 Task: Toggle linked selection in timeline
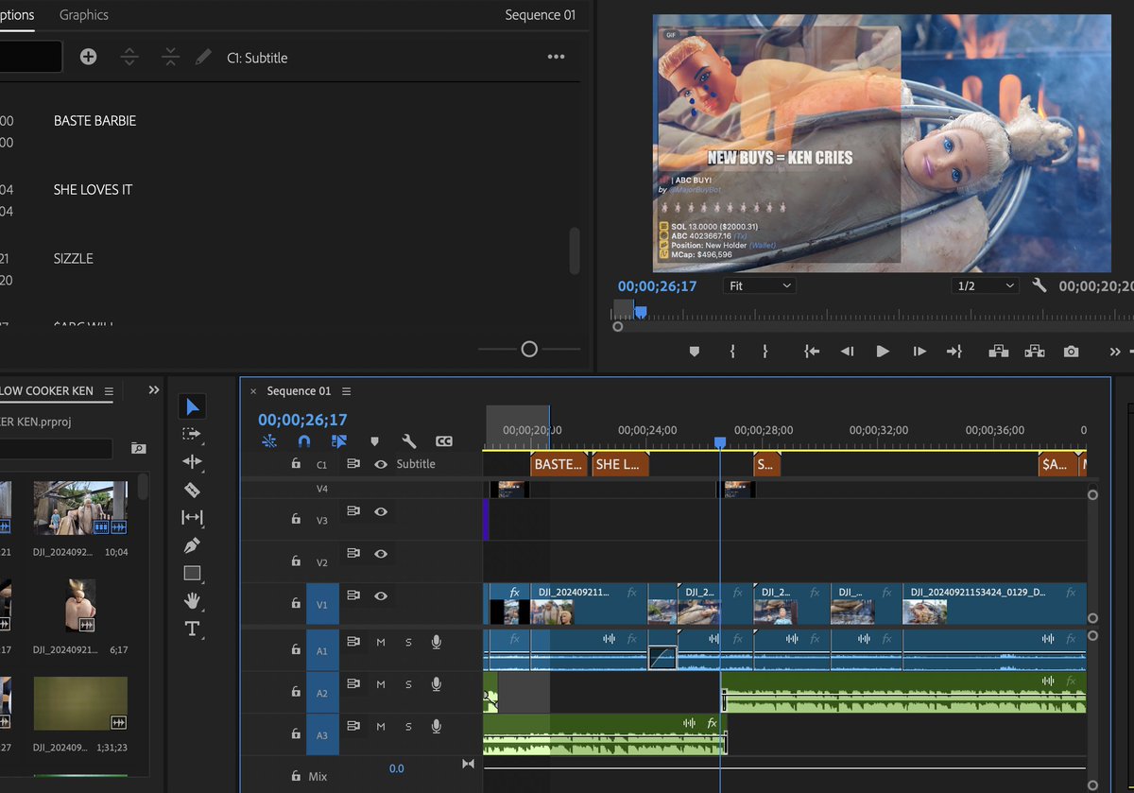click(338, 441)
